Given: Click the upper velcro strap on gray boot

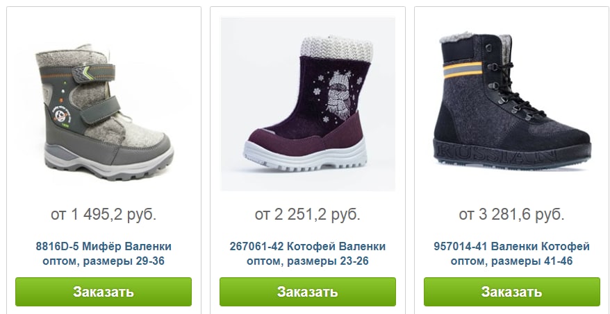Looking at the screenshot, I should [94, 73].
